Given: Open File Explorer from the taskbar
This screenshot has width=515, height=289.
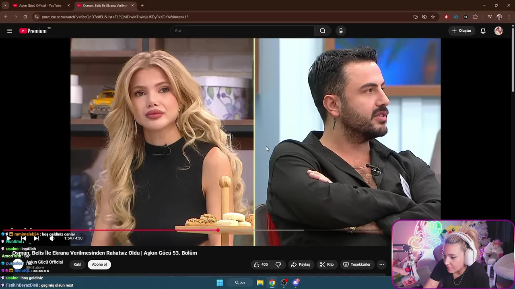Looking at the screenshot, I should [x=260, y=283].
